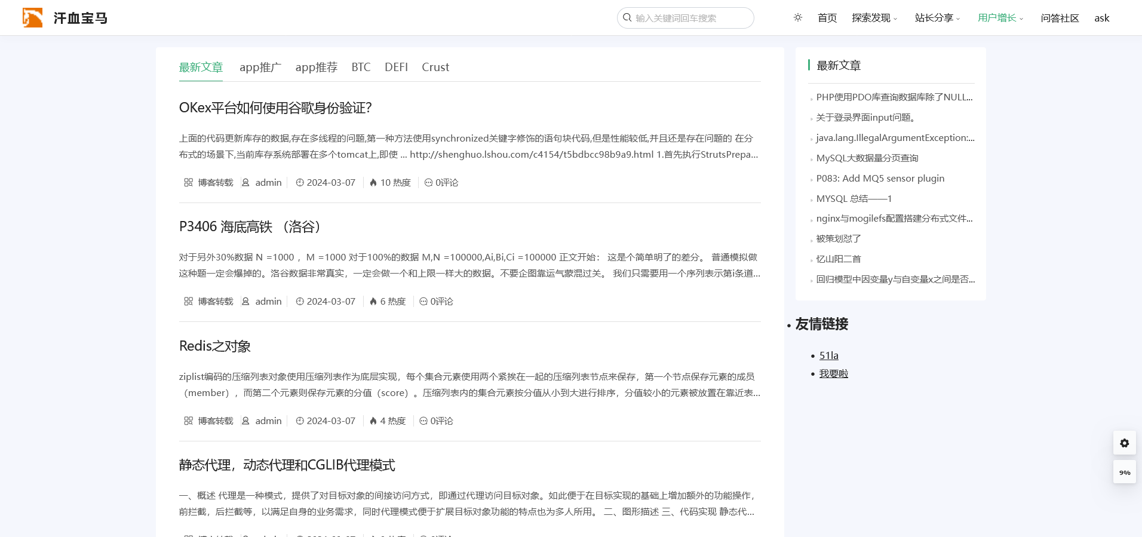This screenshot has height=537, width=1142.
Task: Click the 汗血宝马 site title
Action: [x=81, y=18]
